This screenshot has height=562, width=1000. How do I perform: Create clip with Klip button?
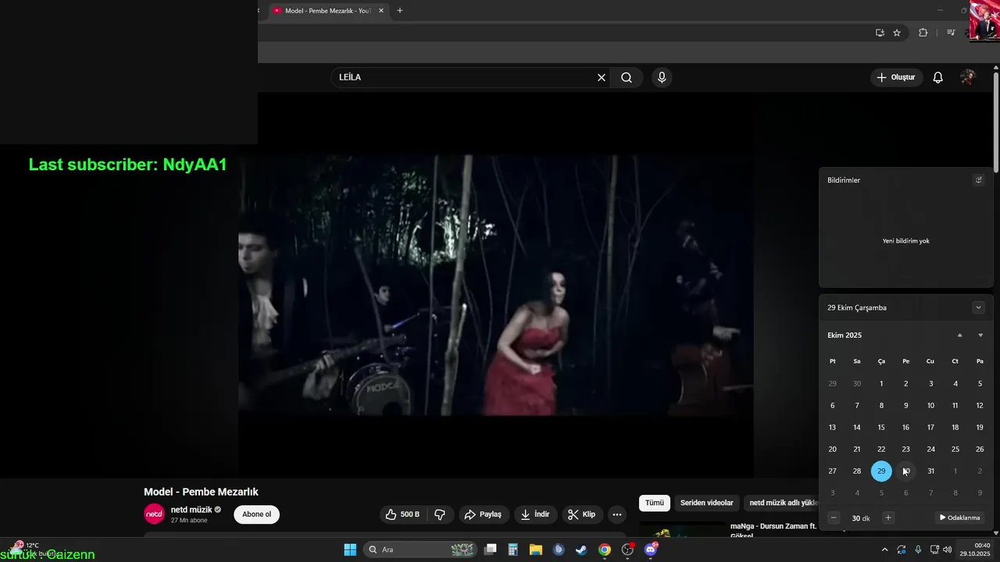[582, 514]
